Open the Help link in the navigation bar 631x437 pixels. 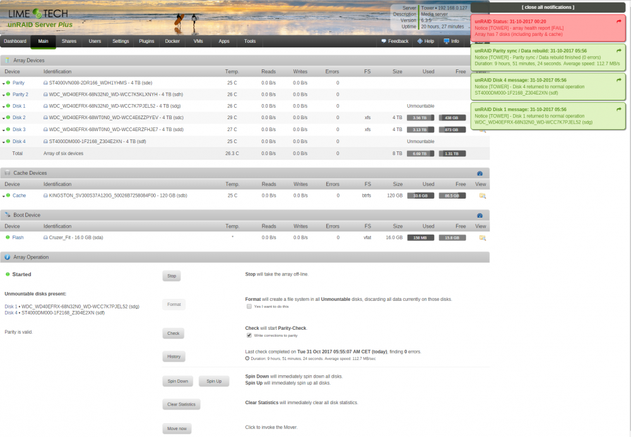point(426,42)
